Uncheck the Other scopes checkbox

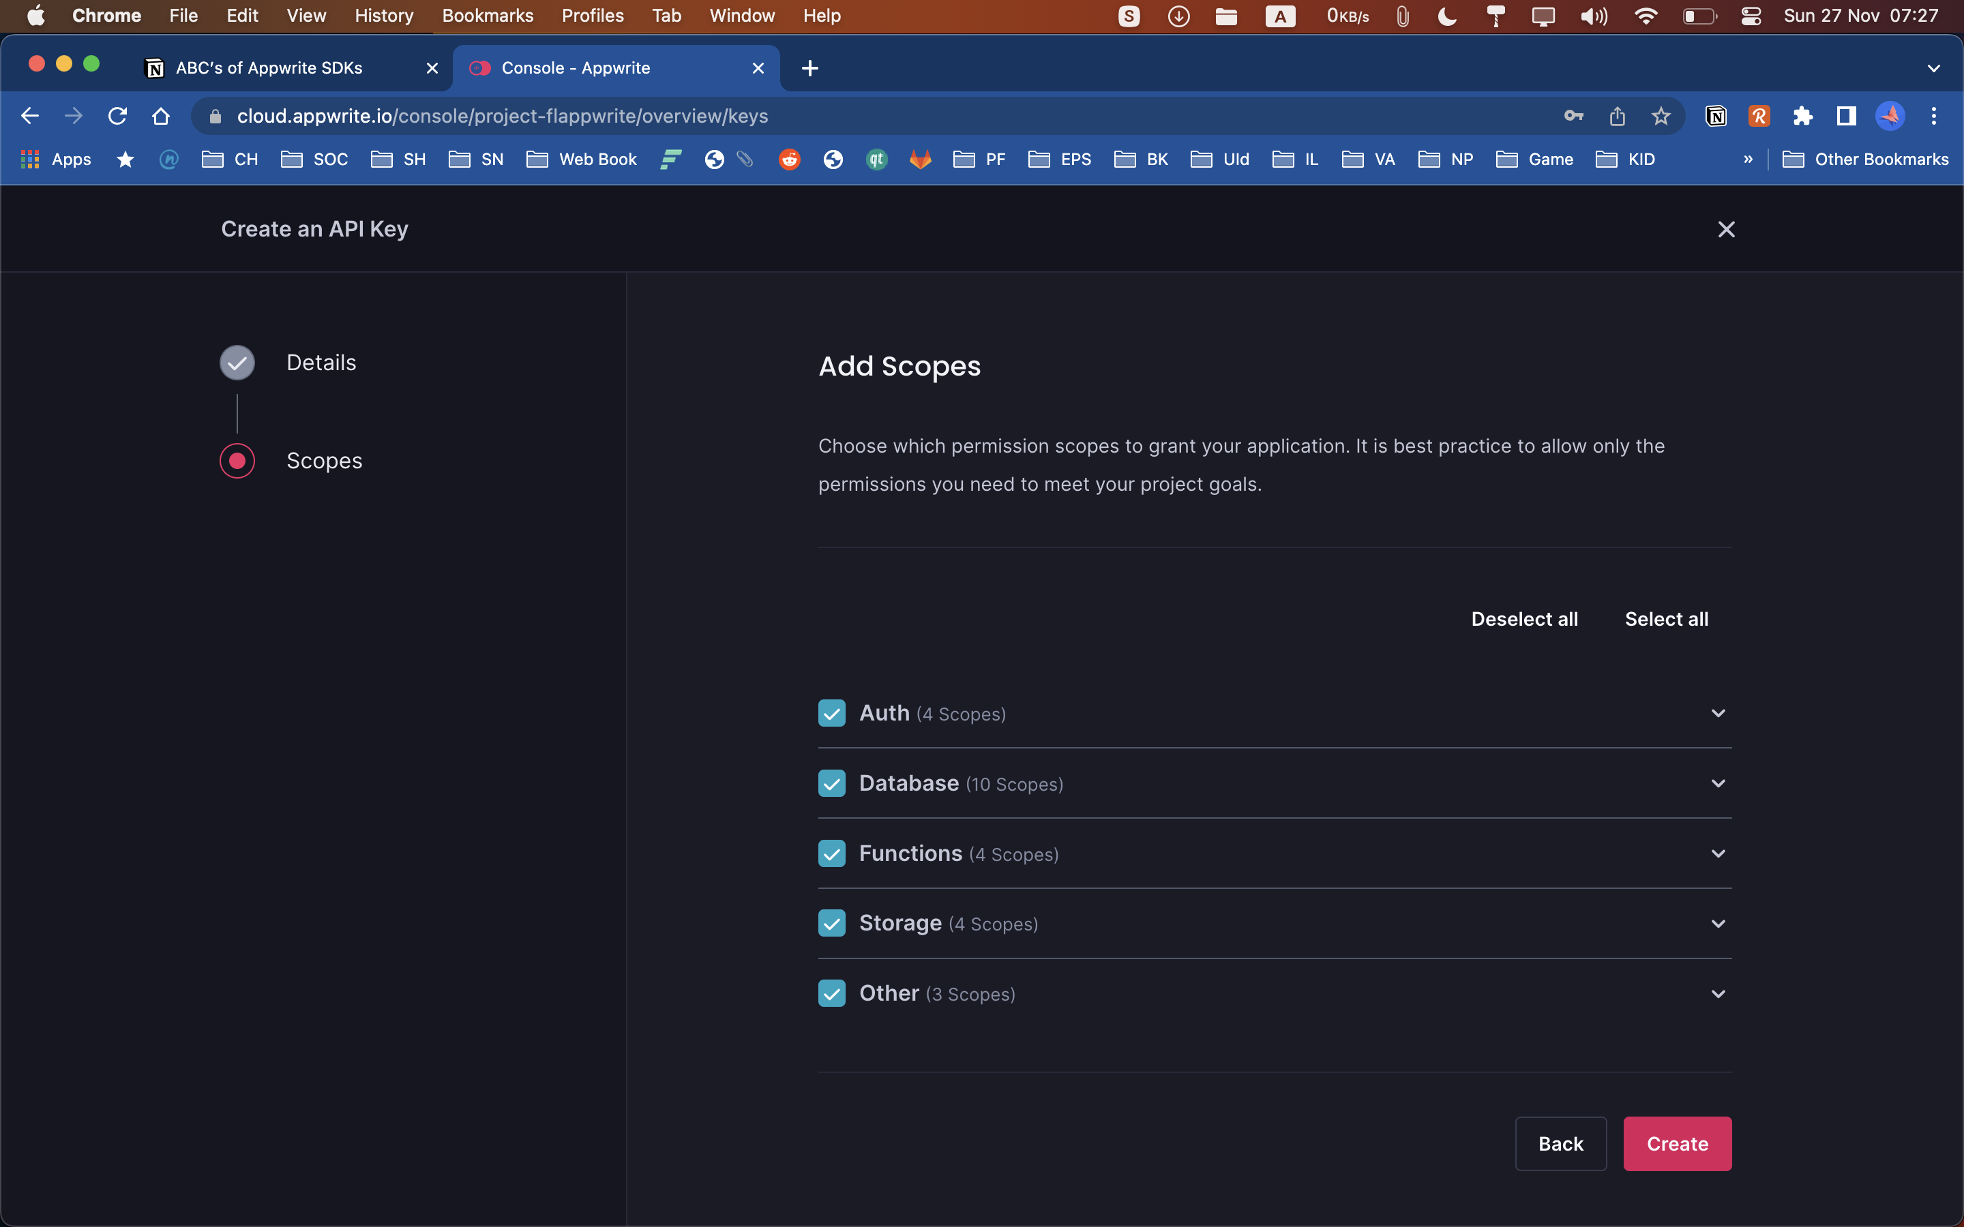pyautogui.click(x=832, y=994)
